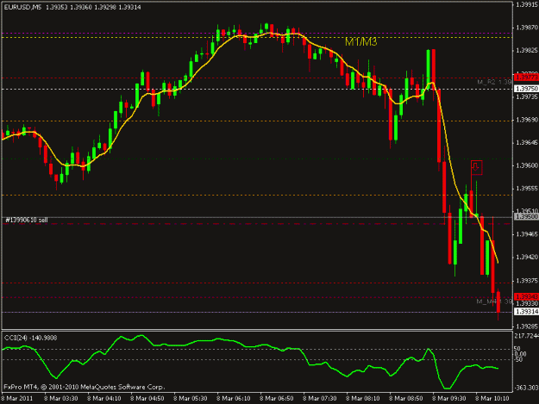Click the 8 Mar 08:50 time label
The height and width of the screenshot is (404, 539).
click(x=406, y=398)
